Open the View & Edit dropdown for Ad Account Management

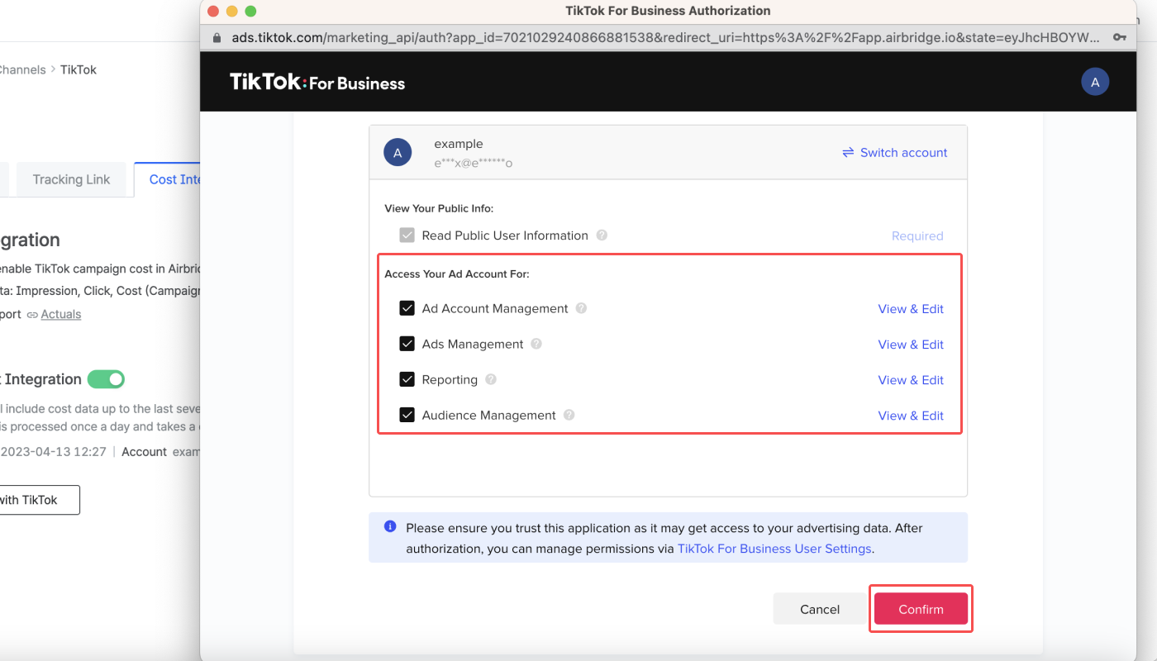(911, 308)
